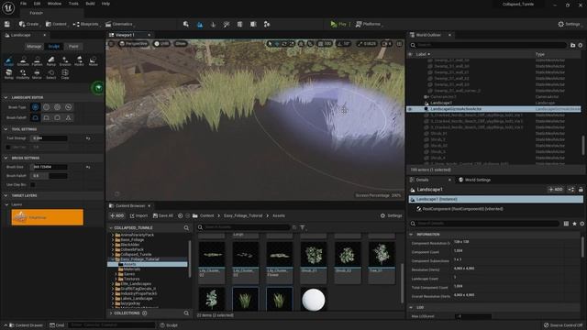Screen dimensions: 587x330
Task: Open World Outliner settings gear
Action: [581, 45]
